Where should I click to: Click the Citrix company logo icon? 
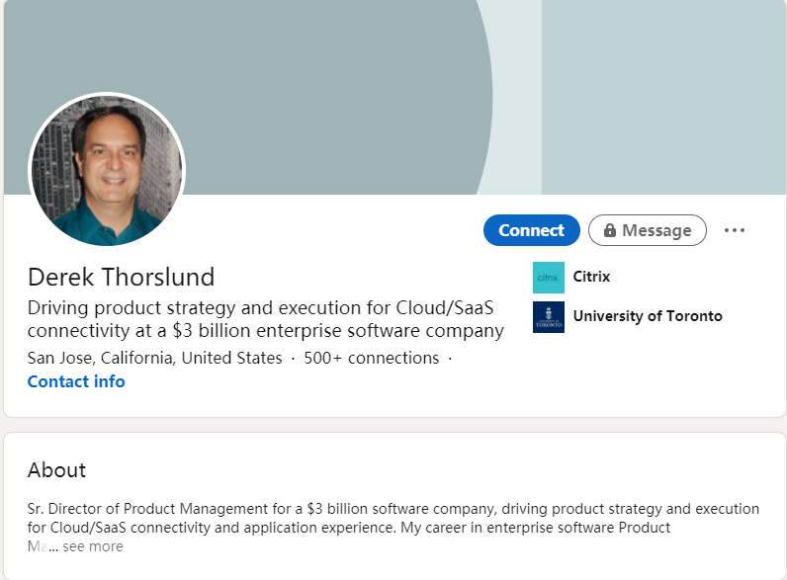pyautogui.click(x=548, y=278)
